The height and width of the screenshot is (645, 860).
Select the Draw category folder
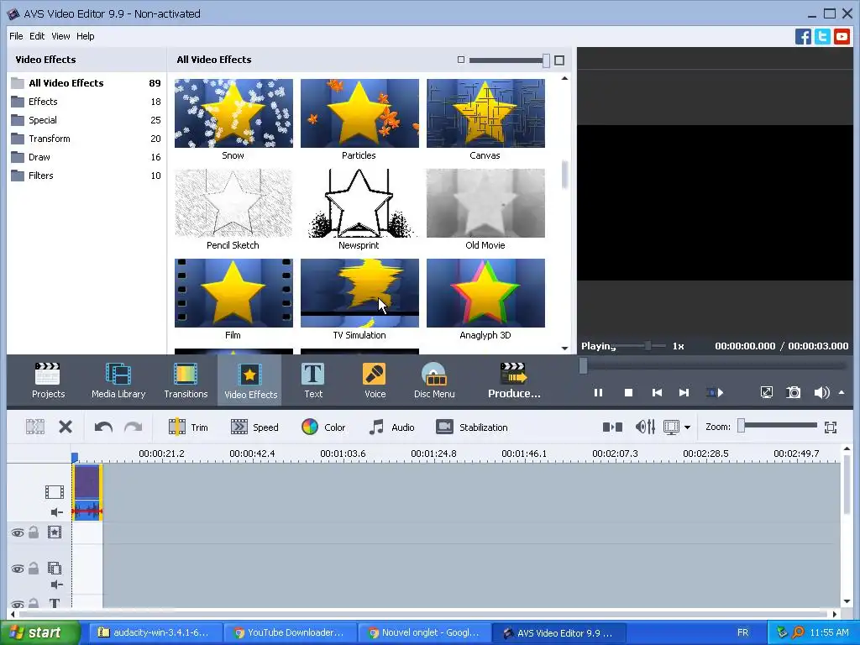tap(87, 157)
